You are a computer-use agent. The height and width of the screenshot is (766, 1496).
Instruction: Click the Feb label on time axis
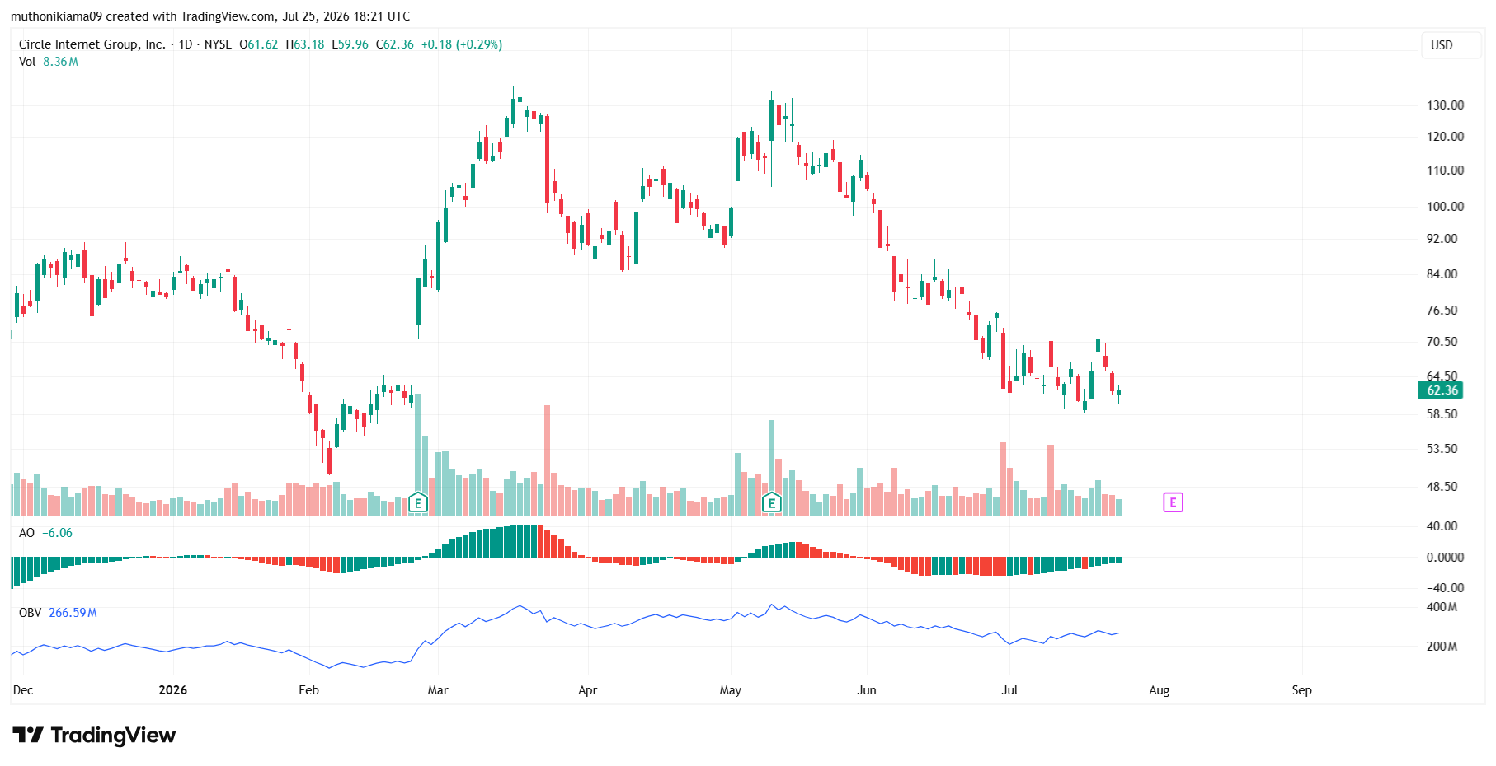pos(308,690)
